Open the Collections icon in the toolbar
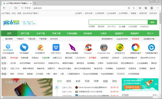The image size is (162, 99). pos(146,8)
